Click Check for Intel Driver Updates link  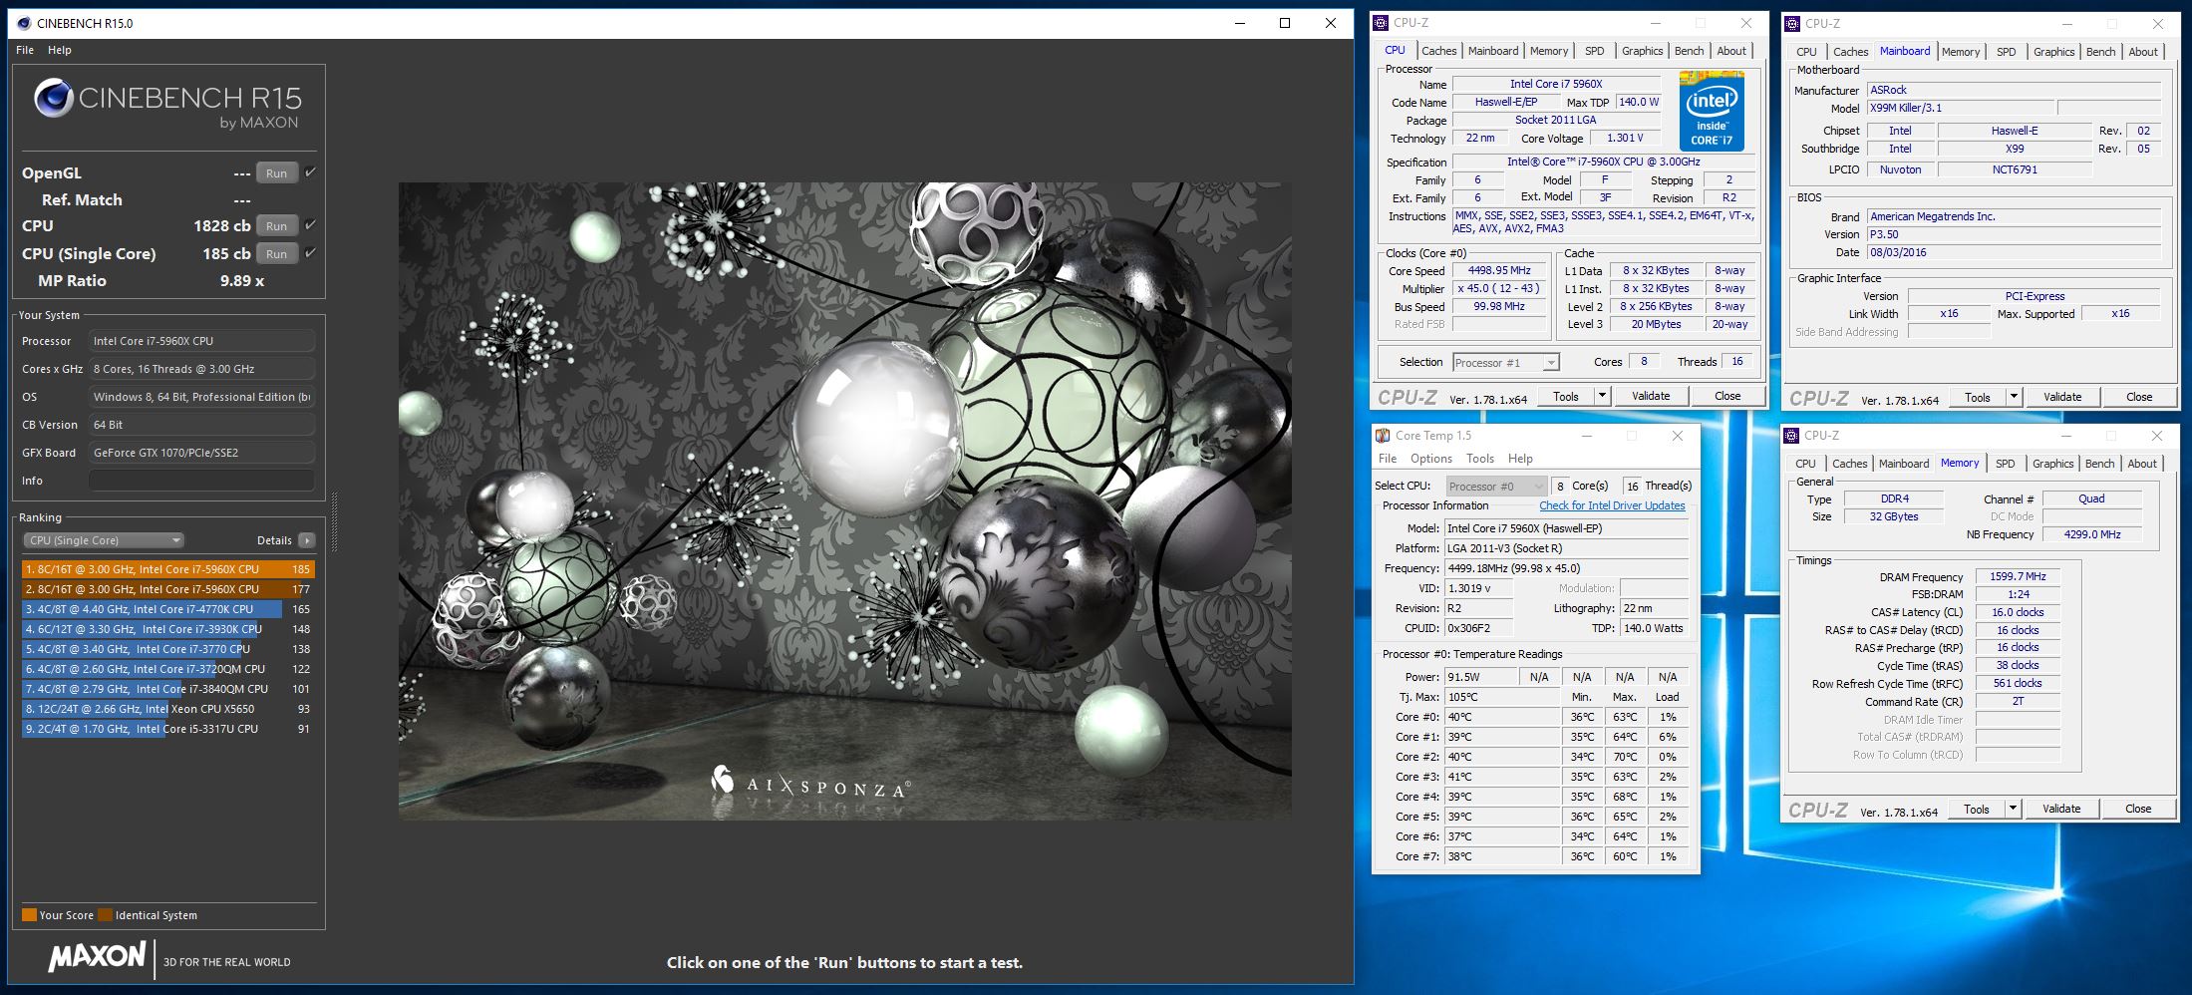pyautogui.click(x=1612, y=505)
